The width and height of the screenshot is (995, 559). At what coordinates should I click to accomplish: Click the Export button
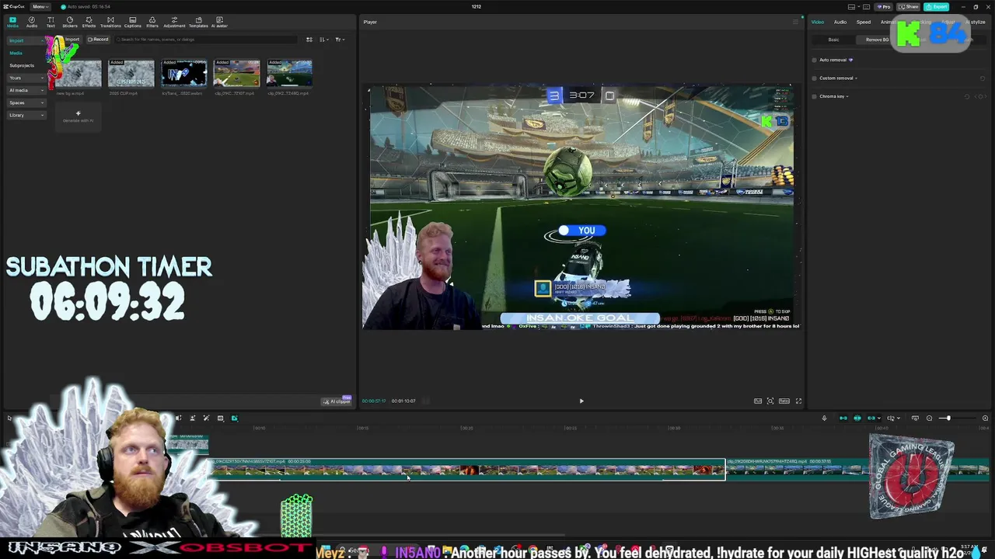click(937, 7)
